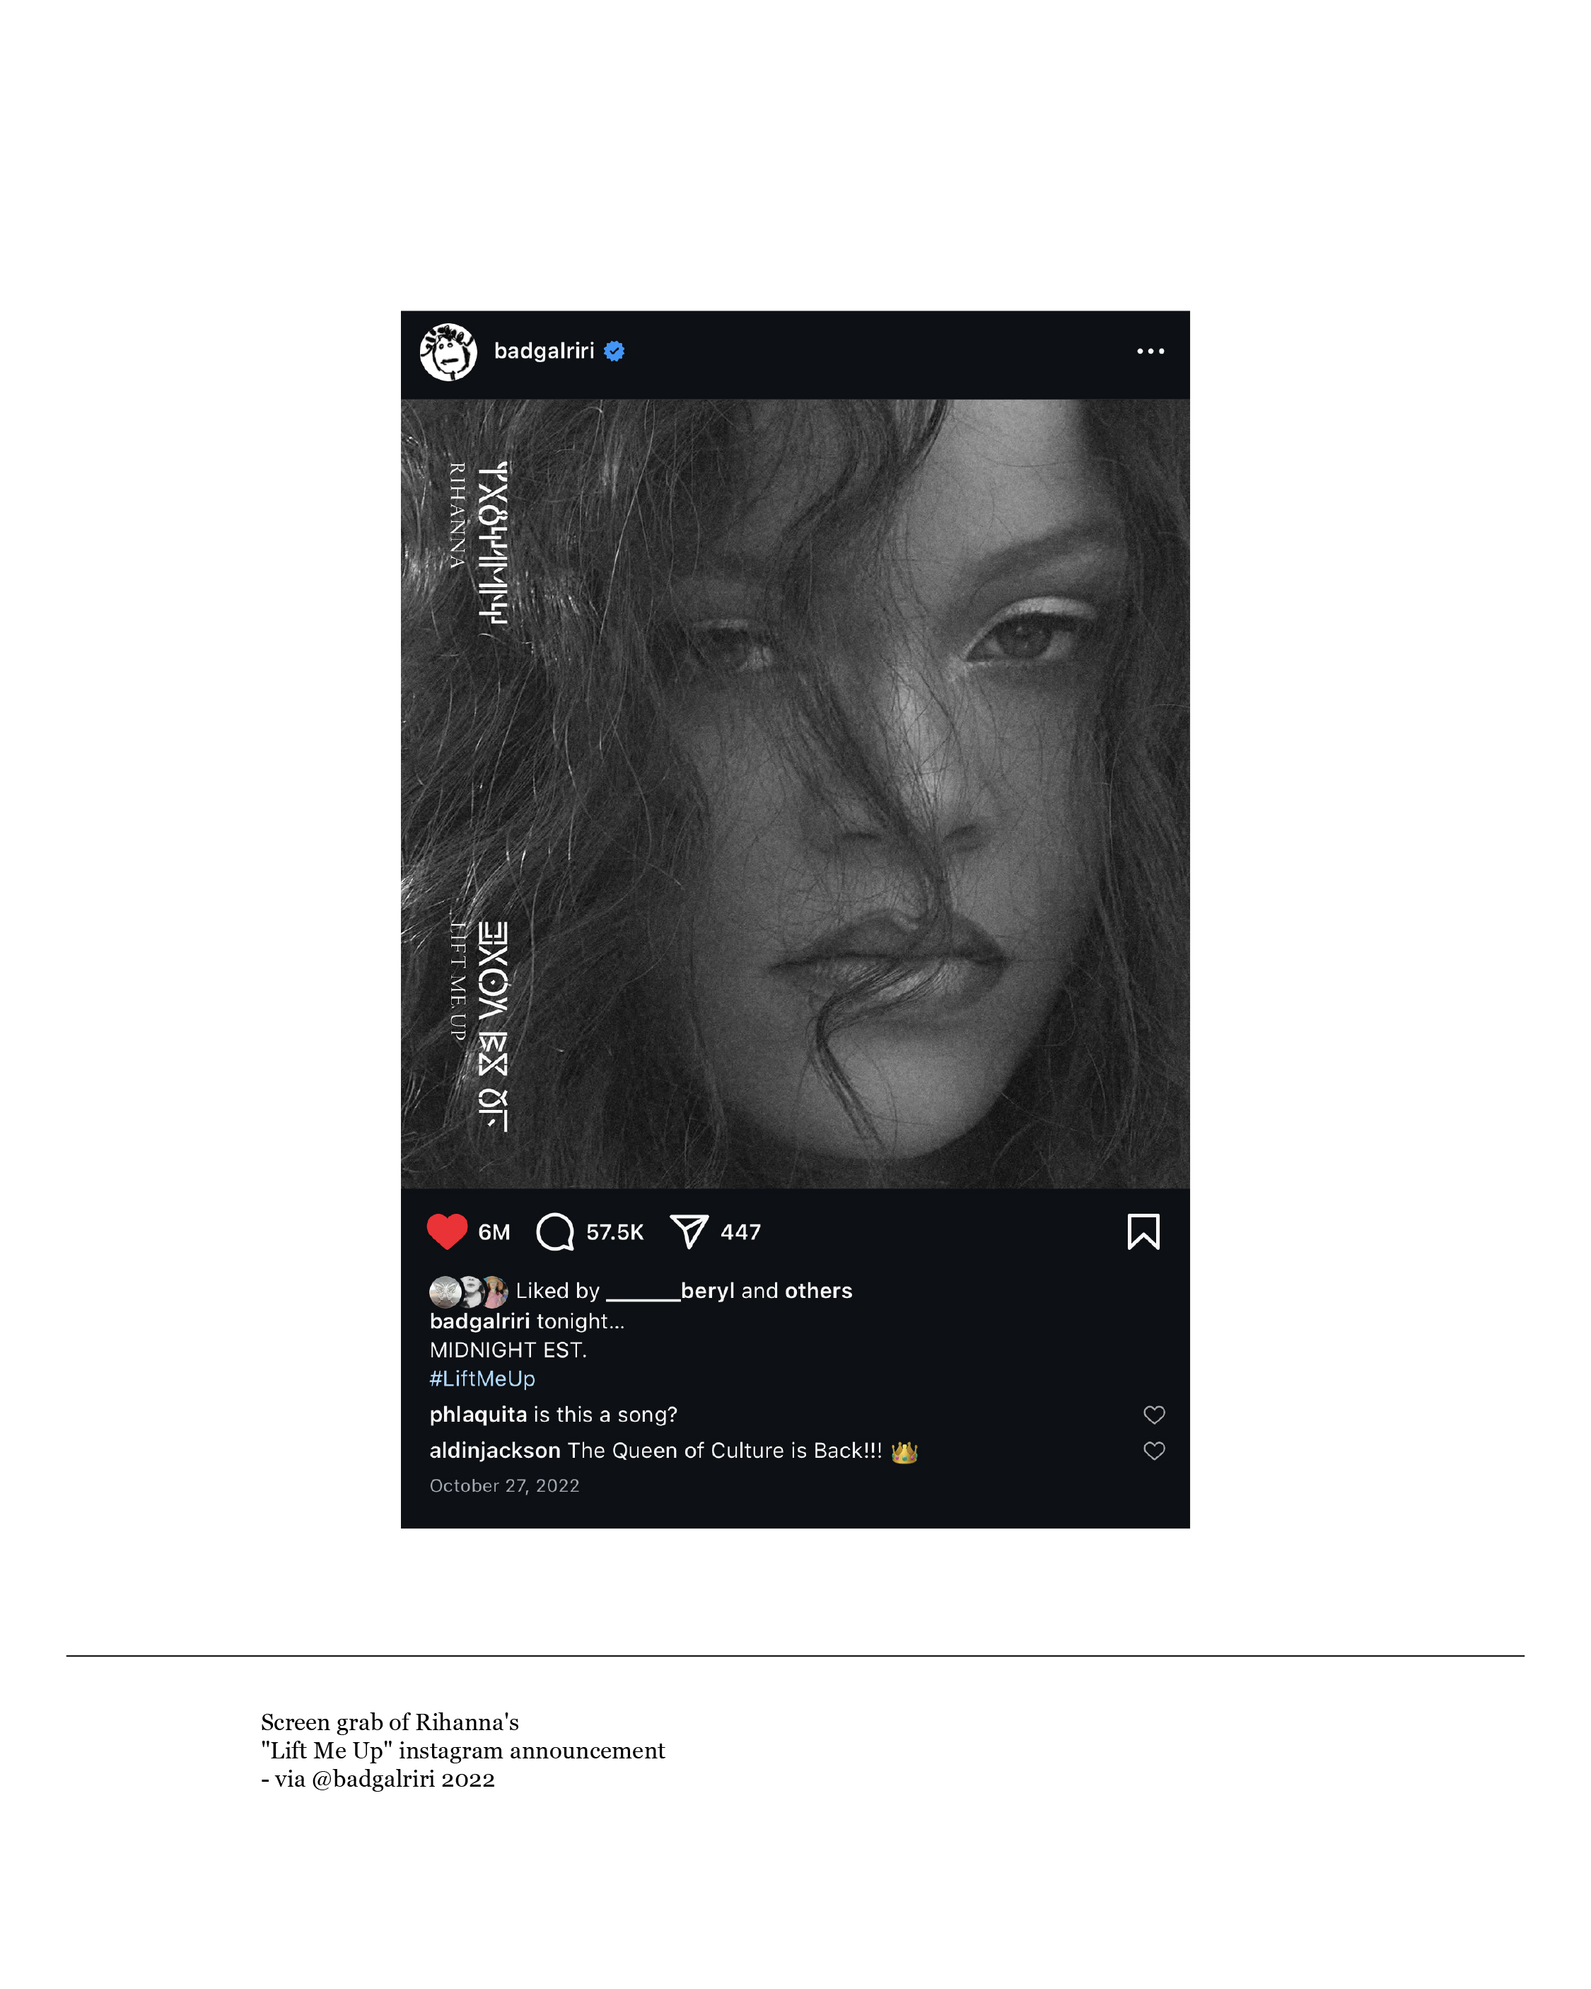Click the 6M likes count
Image resolution: width=1591 pixels, height=1989 pixels.
pos(494,1233)
